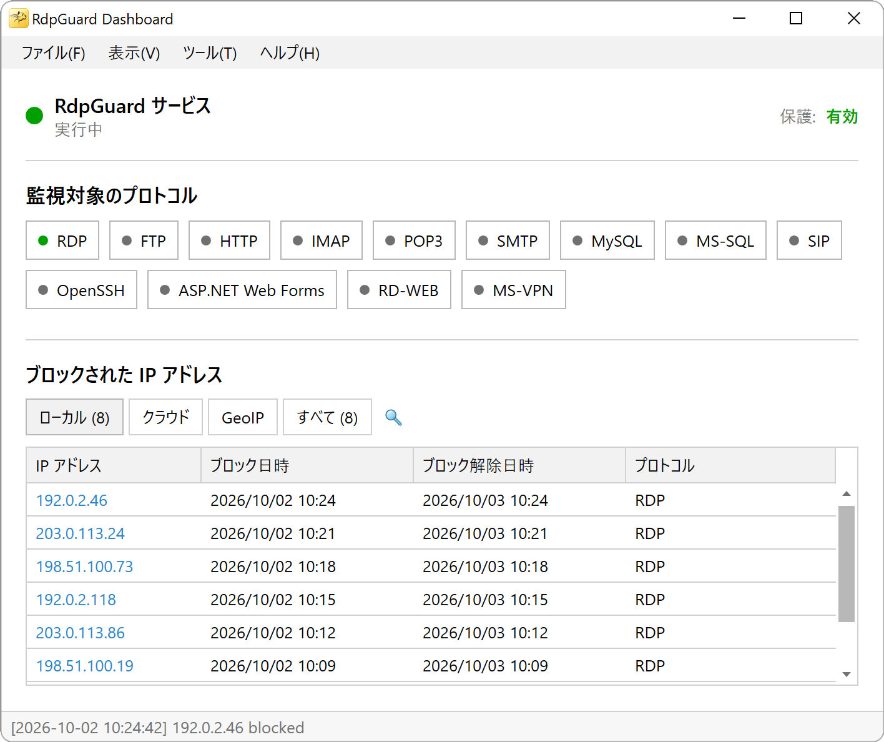The height and width of the screenshot is (742, 884).
Task: Open the ツール(T) menu
Action: click(x=210, y=53)
